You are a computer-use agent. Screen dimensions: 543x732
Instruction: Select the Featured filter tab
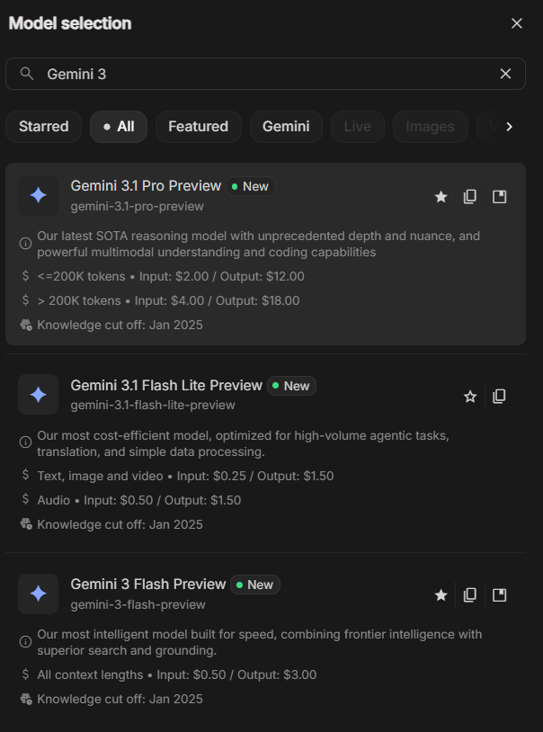[198, 127]
